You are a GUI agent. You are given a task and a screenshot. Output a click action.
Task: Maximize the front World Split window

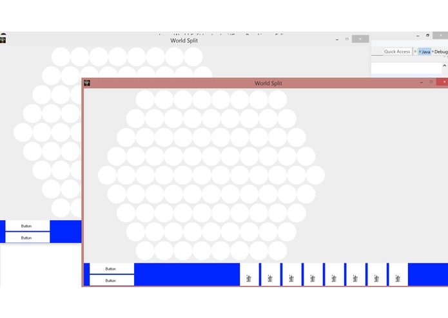coord(431,82)
